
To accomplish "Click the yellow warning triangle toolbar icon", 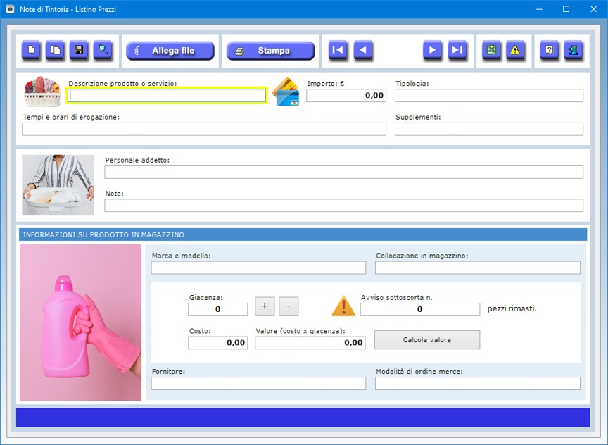I will tap(515, 50).
